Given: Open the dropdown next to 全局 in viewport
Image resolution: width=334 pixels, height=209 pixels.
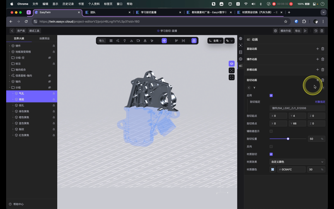Looking at the screenshot, I should 229,41.
